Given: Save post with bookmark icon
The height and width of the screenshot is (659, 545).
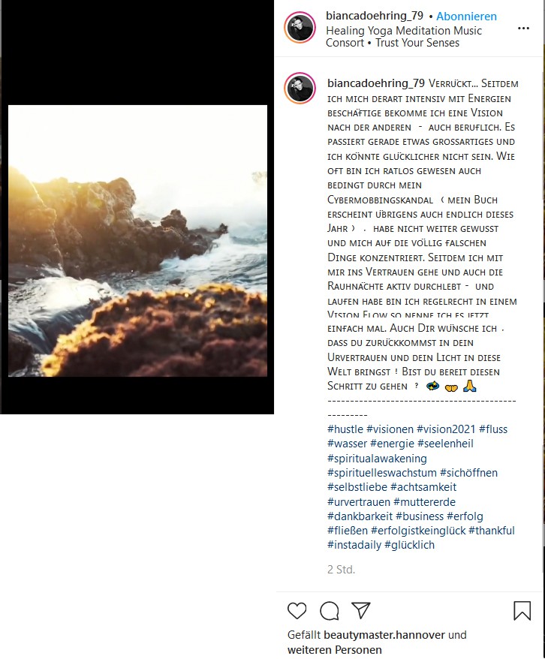Looking at the screenshot, I should pos(522,611).
